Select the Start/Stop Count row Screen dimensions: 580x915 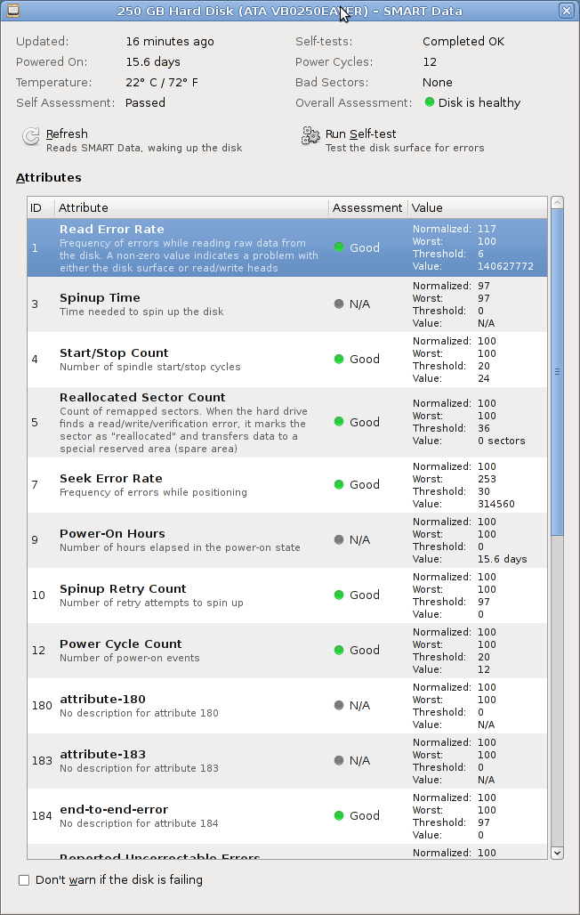pos(287,360)
